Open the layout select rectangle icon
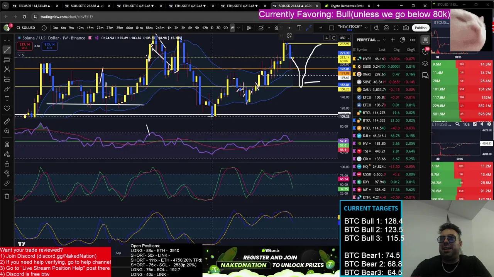 (x=331, y=28)
